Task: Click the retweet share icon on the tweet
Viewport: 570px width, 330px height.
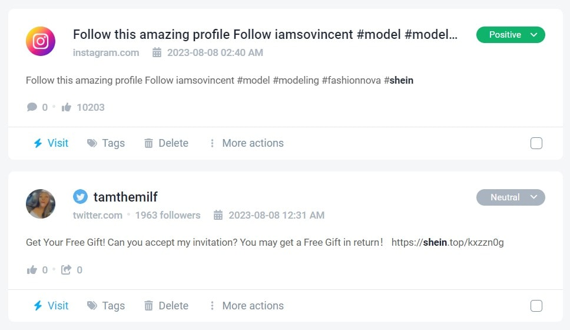Action: coord(66,270)
